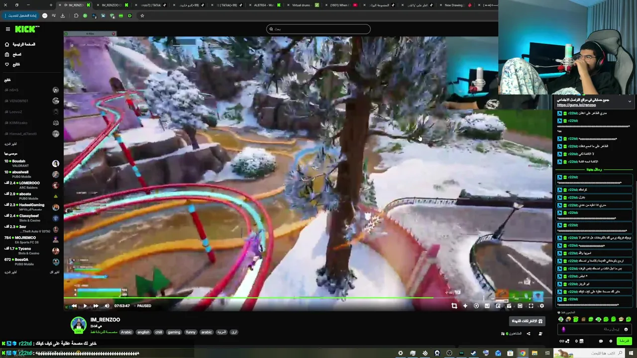637x358 pixels.
Task: Open the player settings gear
Action: (542, 306)
